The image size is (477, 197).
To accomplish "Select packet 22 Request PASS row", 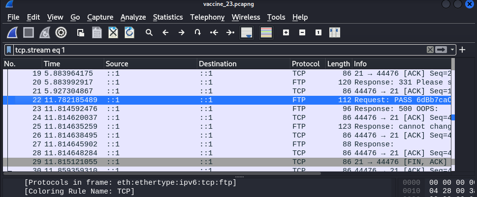I will coord(227,100).
